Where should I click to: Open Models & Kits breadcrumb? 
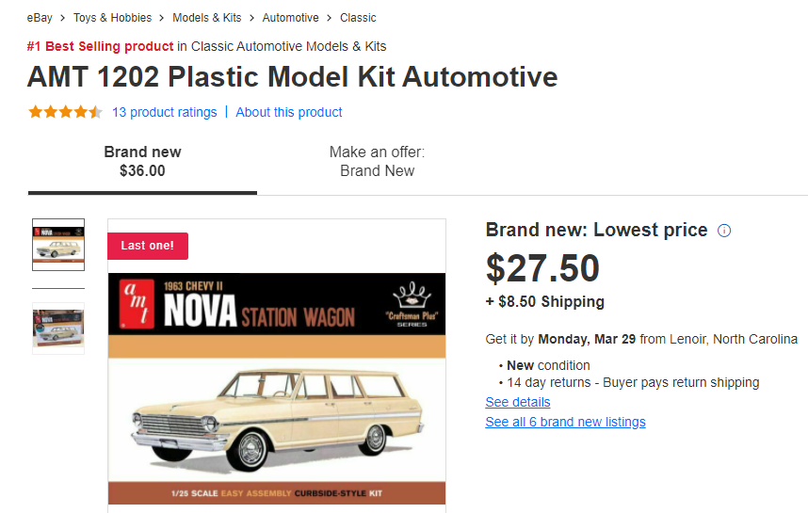[206, 18]
